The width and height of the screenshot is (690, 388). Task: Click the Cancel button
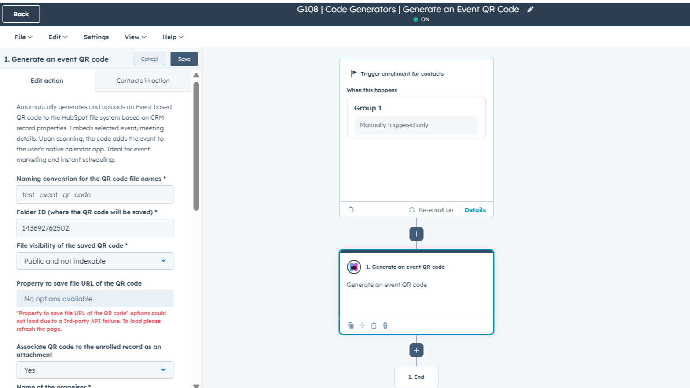coord(149,59)
